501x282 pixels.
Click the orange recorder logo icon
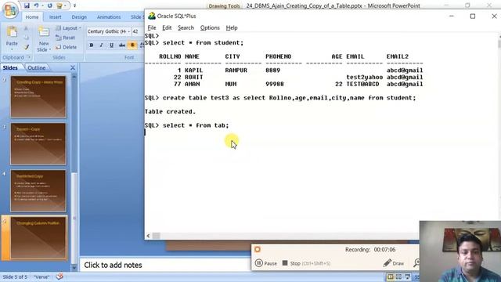tap(258, 249)
